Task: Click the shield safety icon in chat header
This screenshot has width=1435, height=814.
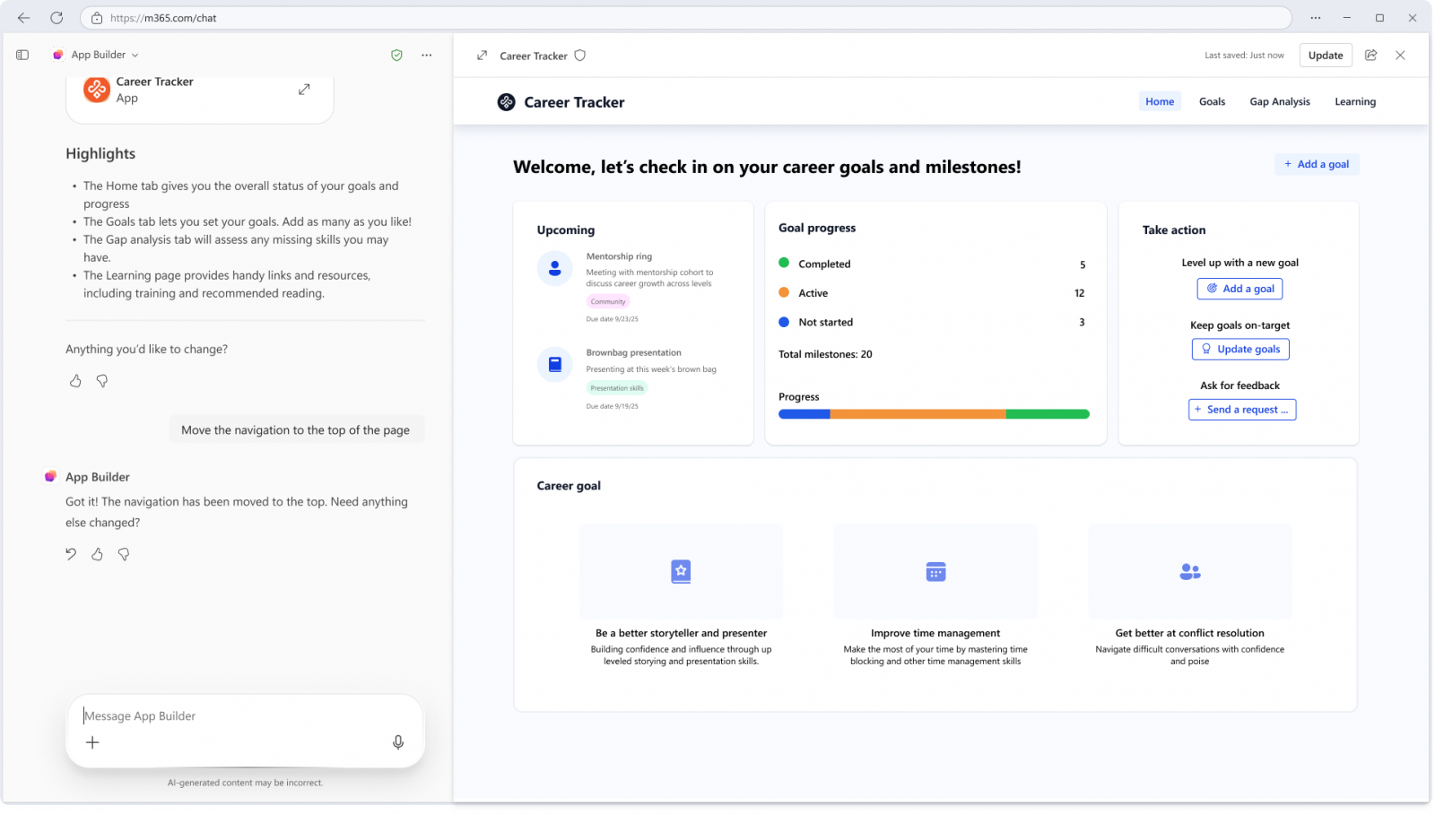Action: coord(396,55)
